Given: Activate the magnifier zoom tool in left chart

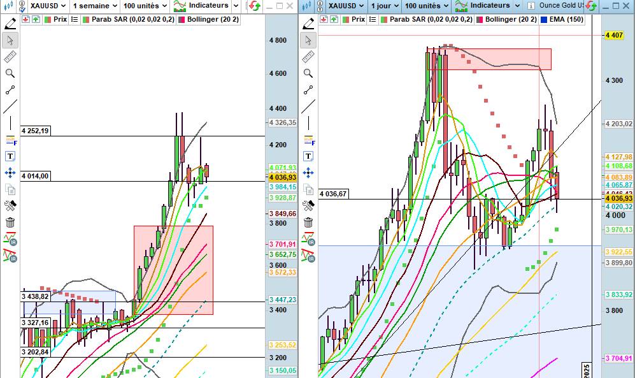Looking at the screenshot, I should coord(10,73).
